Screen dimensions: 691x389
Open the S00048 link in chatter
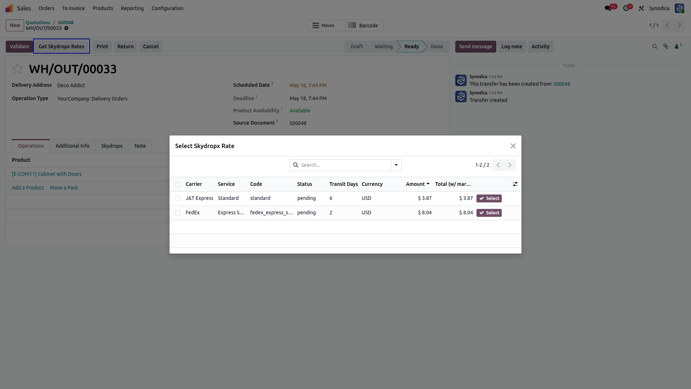point(561,84)
